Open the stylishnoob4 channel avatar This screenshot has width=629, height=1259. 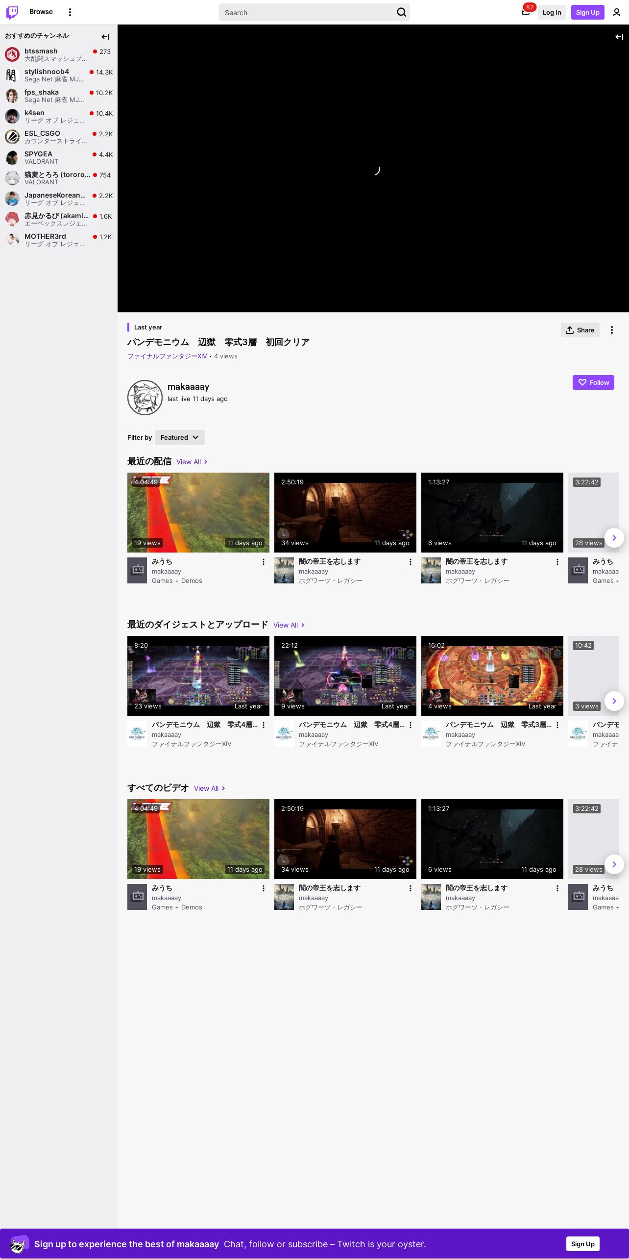12,75
